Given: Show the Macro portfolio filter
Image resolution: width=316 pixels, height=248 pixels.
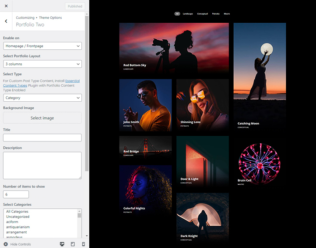Looking at the screenshot, I should (227, 14).
